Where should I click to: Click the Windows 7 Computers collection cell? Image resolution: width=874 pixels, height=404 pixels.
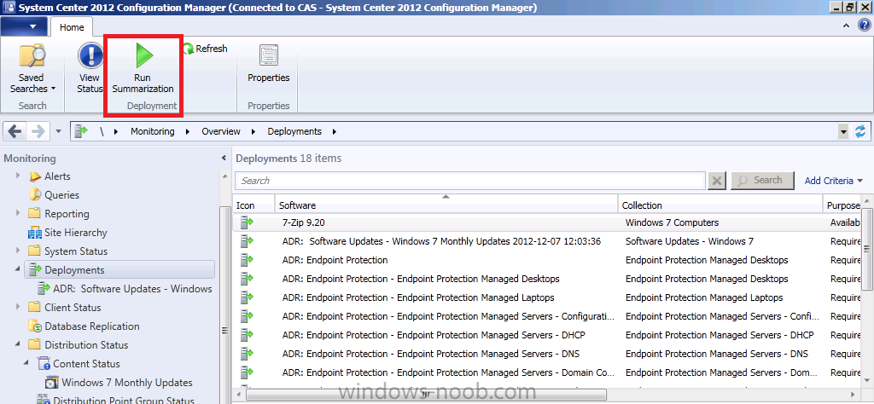(672, 222)
